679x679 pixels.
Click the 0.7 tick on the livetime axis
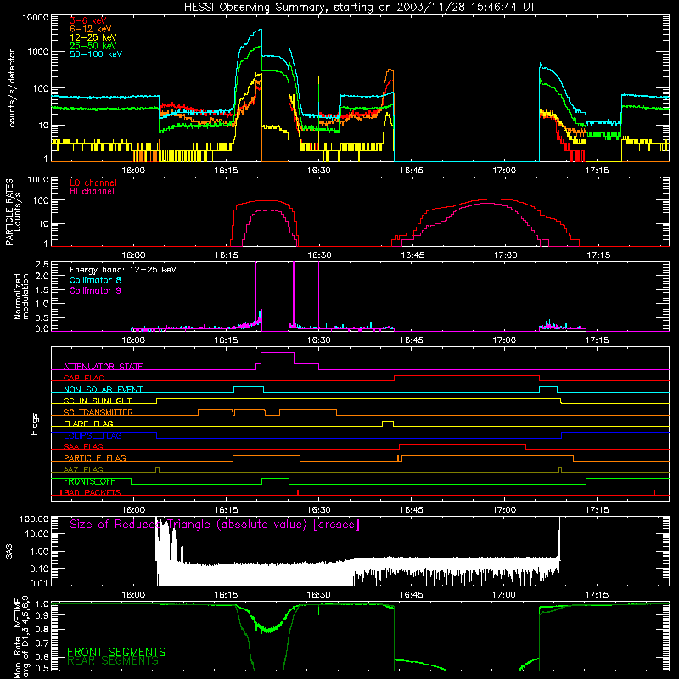tap(42, 643)
